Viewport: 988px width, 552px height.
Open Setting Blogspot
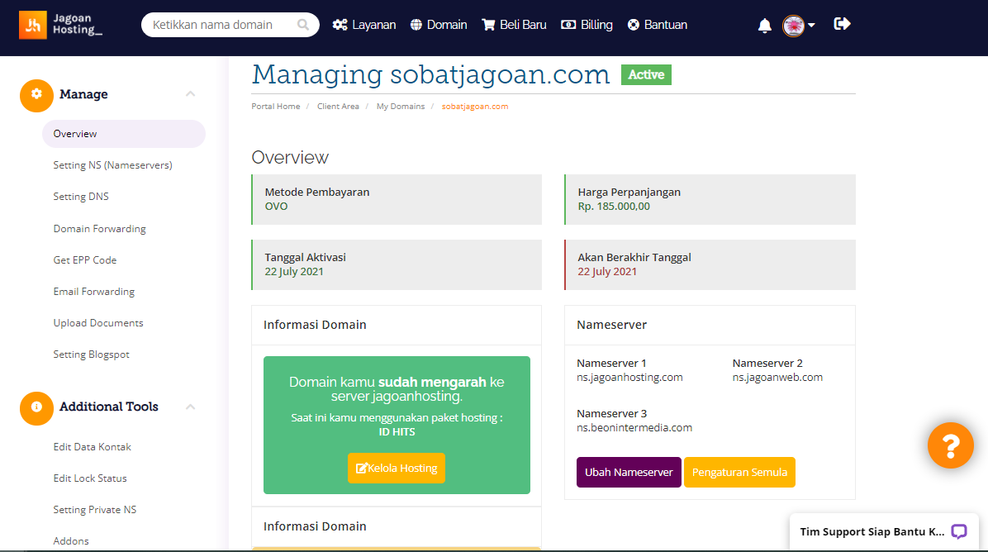[92, 355]
